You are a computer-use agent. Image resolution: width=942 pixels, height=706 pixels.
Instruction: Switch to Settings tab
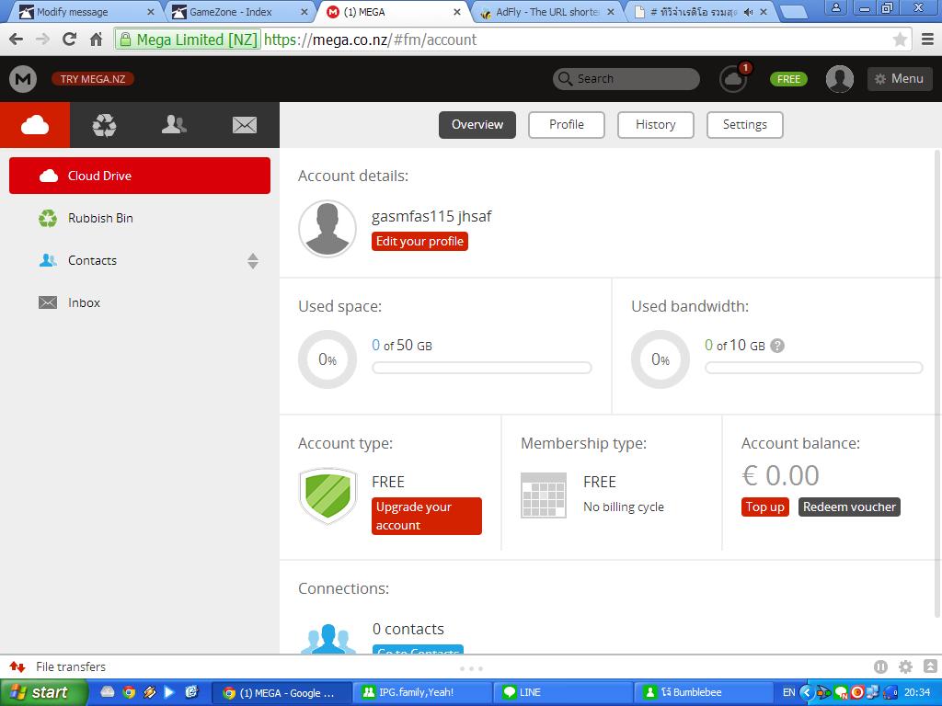[744, 125]
